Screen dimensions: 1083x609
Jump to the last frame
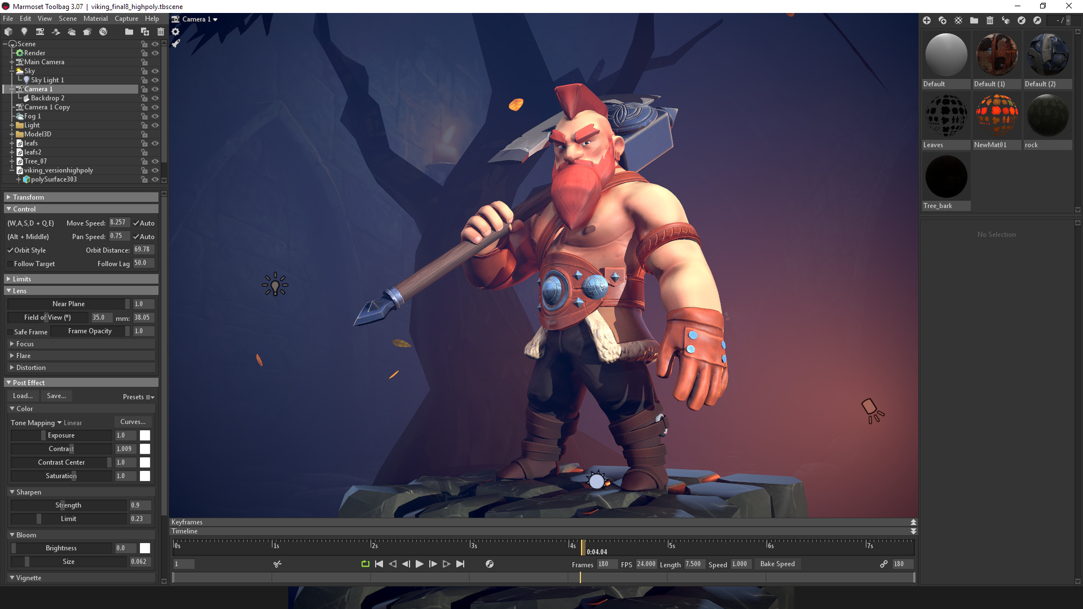click(460, 564)
